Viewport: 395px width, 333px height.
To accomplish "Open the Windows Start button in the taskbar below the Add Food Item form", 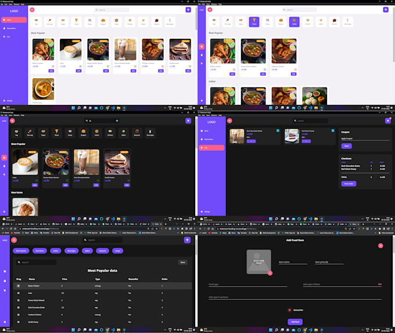I will click(x=271, y=330).
